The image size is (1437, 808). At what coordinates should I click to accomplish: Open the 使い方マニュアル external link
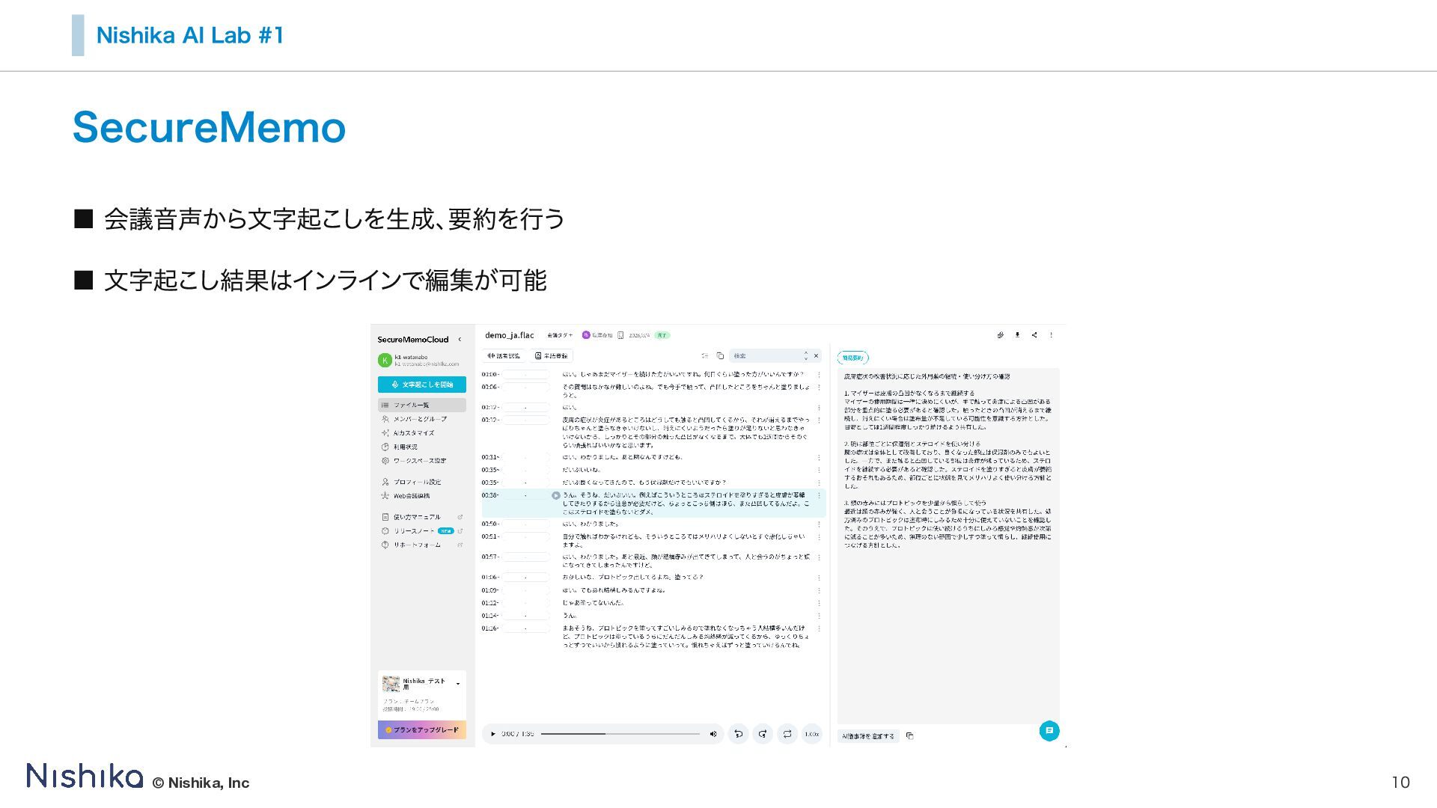tap(422, 517)
